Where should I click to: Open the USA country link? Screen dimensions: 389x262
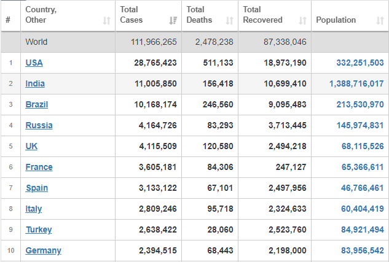34,63
